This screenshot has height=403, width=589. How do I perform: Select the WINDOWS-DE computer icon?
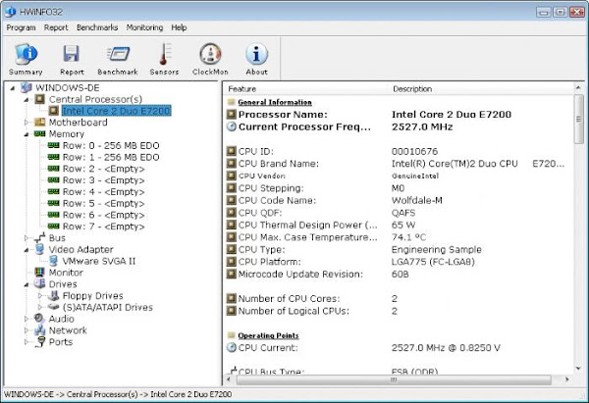[x=26, y=88]
